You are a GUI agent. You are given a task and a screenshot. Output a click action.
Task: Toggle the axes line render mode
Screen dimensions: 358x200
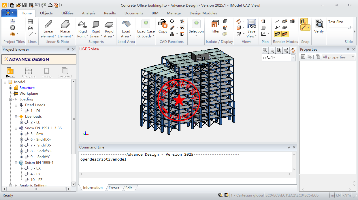click(x=277, y=21)
